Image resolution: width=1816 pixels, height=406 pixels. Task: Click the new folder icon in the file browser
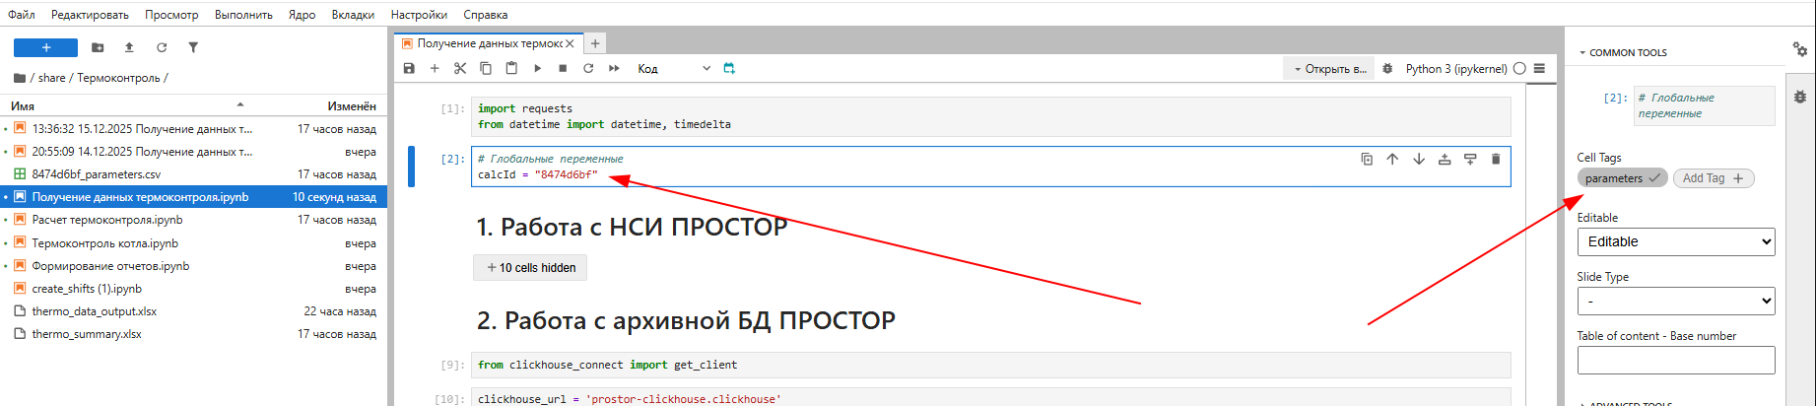[98, 47]
